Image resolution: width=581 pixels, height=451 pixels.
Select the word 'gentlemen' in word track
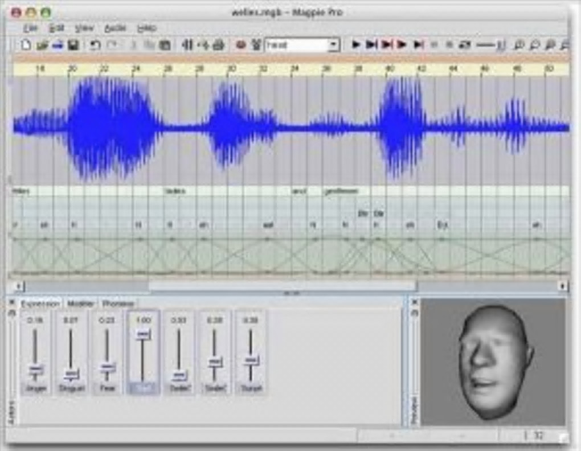[342, 191]
